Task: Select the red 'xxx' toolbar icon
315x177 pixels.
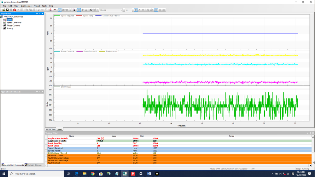Action: coord(55,10)
